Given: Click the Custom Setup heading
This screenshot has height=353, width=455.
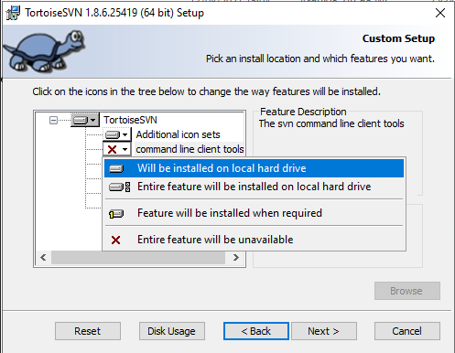Looking at the screenshot, I should tap(398, 38).
